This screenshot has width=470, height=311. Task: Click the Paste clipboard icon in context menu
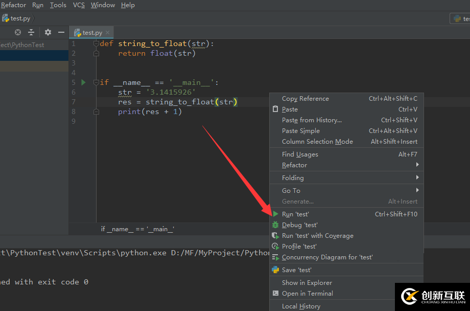pyautogui.click(x=275, y=109)
